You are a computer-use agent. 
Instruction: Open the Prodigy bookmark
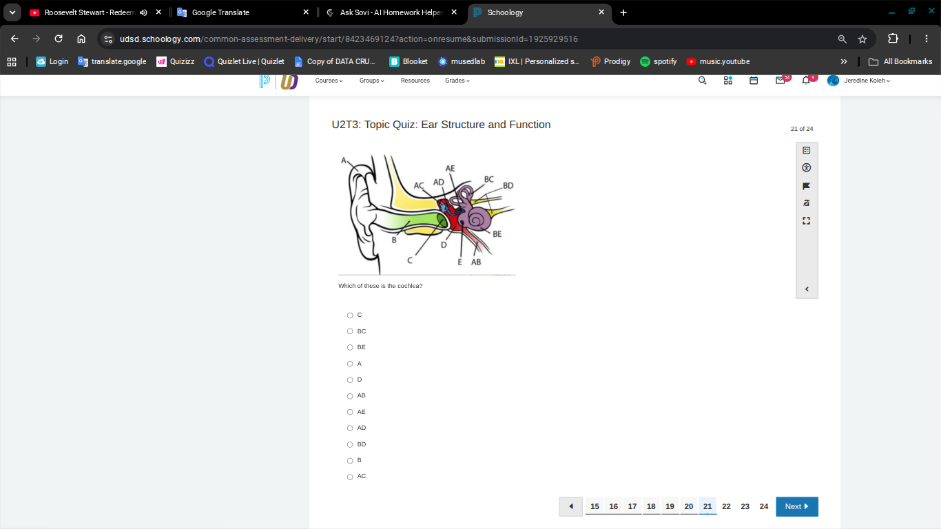tap(611, 61)
